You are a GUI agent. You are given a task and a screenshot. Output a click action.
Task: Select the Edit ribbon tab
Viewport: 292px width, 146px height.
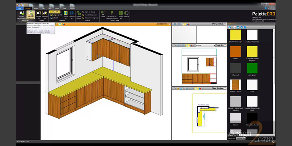[43, 8]
